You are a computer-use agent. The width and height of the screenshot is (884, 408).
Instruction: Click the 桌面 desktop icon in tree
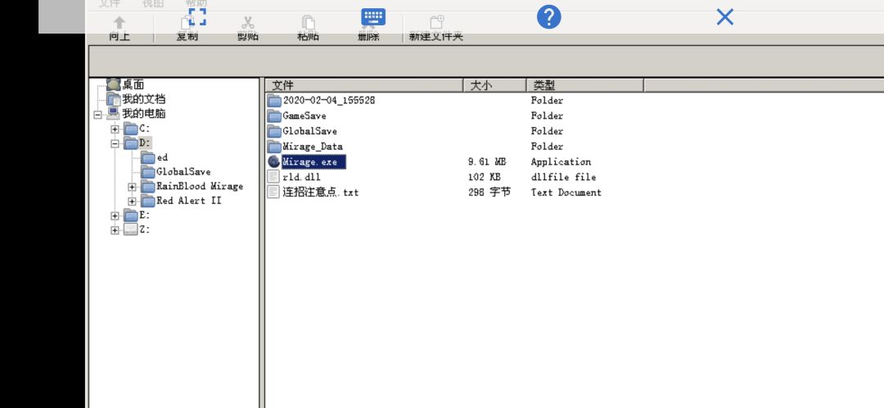113,84
